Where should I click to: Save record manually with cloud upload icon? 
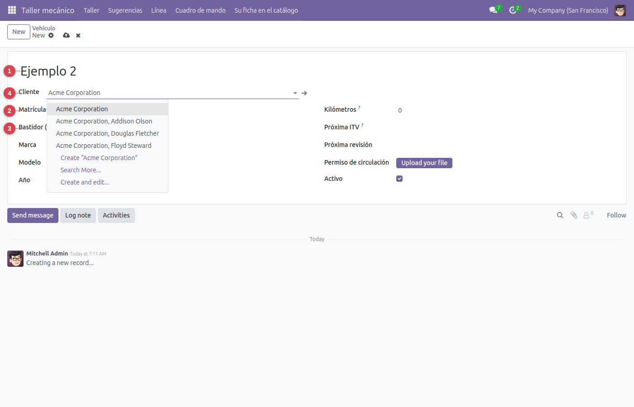click(x=66, y=35)
